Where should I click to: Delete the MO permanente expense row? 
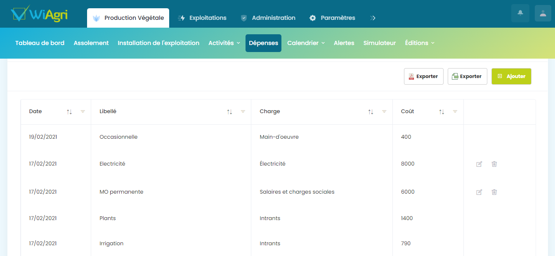pos(494,192)
